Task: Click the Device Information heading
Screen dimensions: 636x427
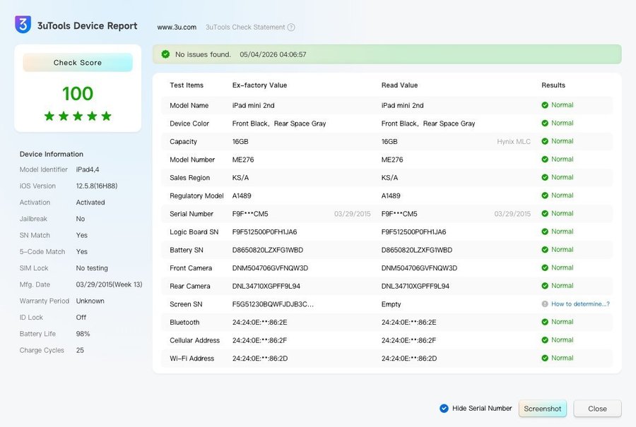Action: (x=51, y=154)
